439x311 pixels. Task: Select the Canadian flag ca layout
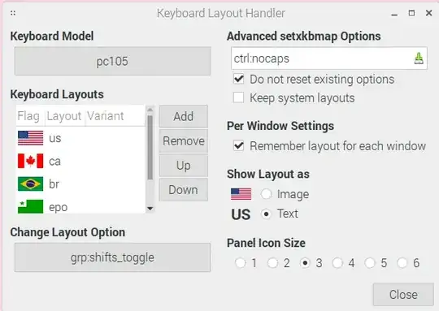coord(81,161)
